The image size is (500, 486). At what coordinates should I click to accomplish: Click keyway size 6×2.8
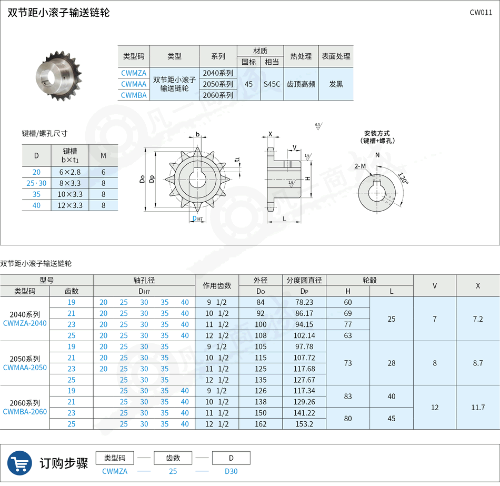pos(70,172)
